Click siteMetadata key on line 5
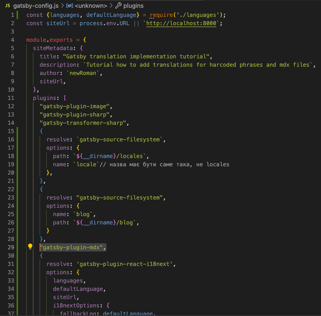 coord(53,48)
